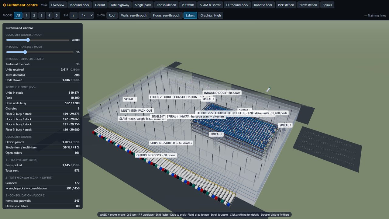389x219 pixels.
Task: Adjust the inbound trailers per hour slider
Action: point(40,52)
